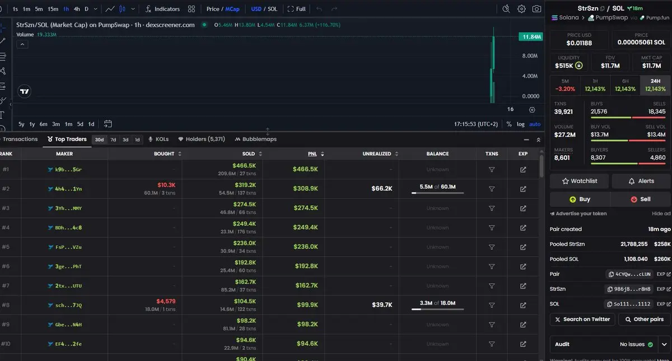Select the 1h chart interval

tap(66, 9)
